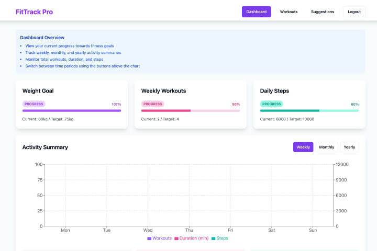
Task: Toggle the Steps legend item
Action: click(219, 238)
